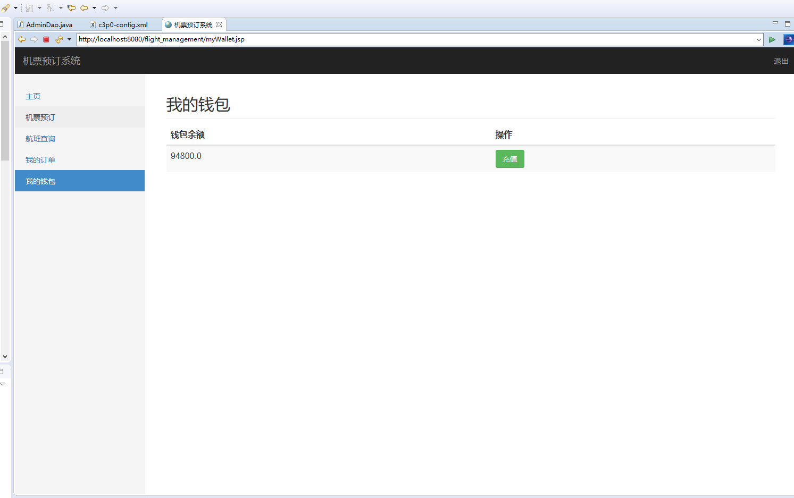Open the editor Forward history dropdown arrow
The width and height of the screenshot is (794, 498).
pos(115,8)
